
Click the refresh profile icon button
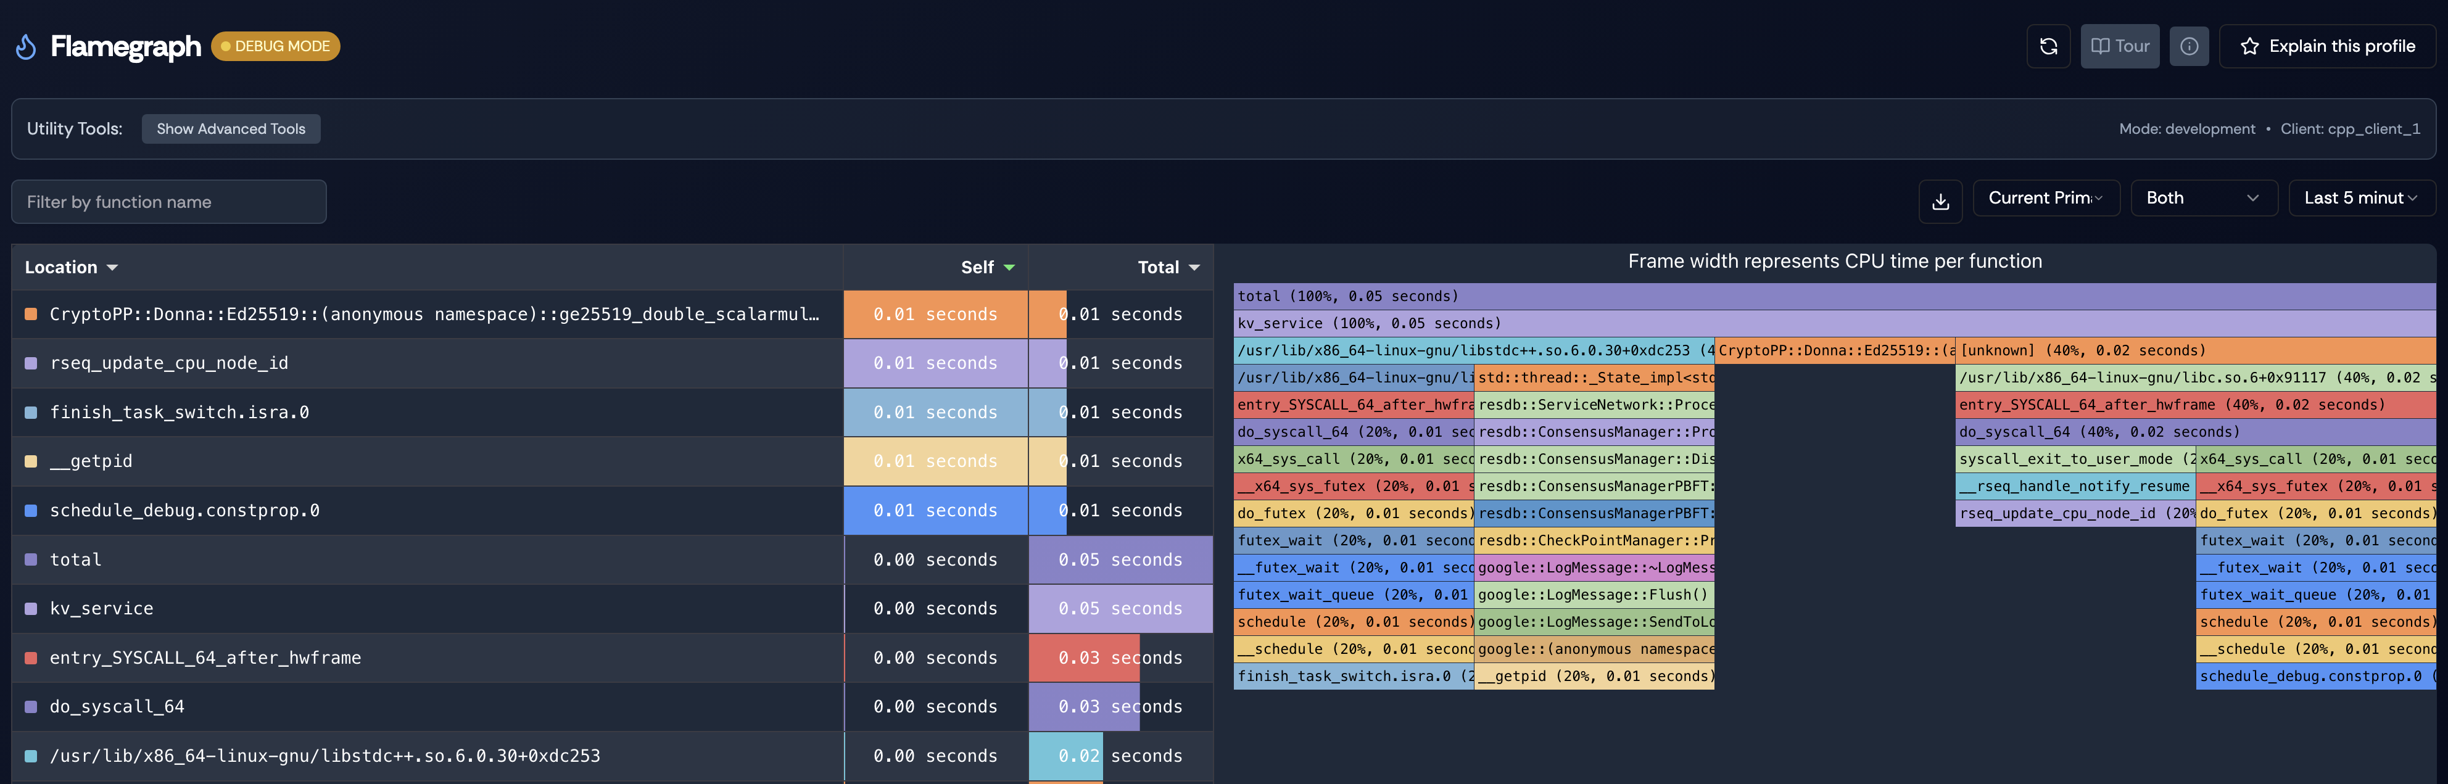[2048, 46]
